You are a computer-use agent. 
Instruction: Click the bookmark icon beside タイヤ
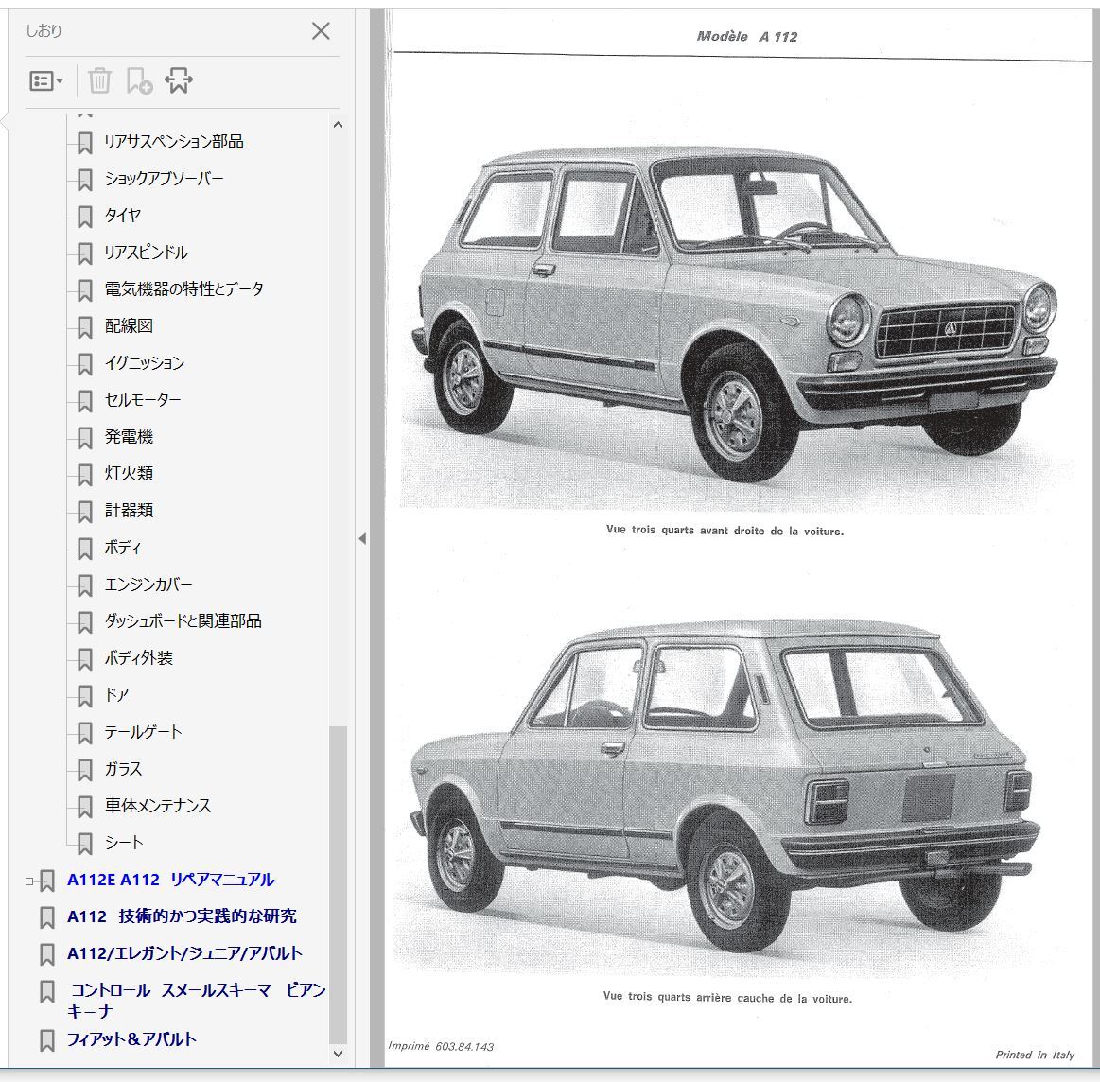coord(85,217)
